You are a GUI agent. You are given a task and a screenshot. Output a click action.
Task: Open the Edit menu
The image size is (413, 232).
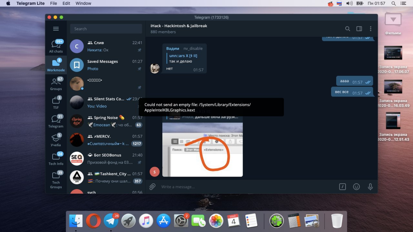click(x=66, y=3)
